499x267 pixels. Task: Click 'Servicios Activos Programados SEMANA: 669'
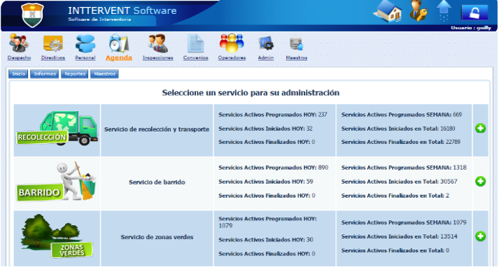(x=402, y=115)
